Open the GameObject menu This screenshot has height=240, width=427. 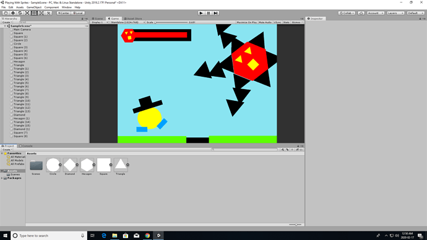(x=34, y=7)
